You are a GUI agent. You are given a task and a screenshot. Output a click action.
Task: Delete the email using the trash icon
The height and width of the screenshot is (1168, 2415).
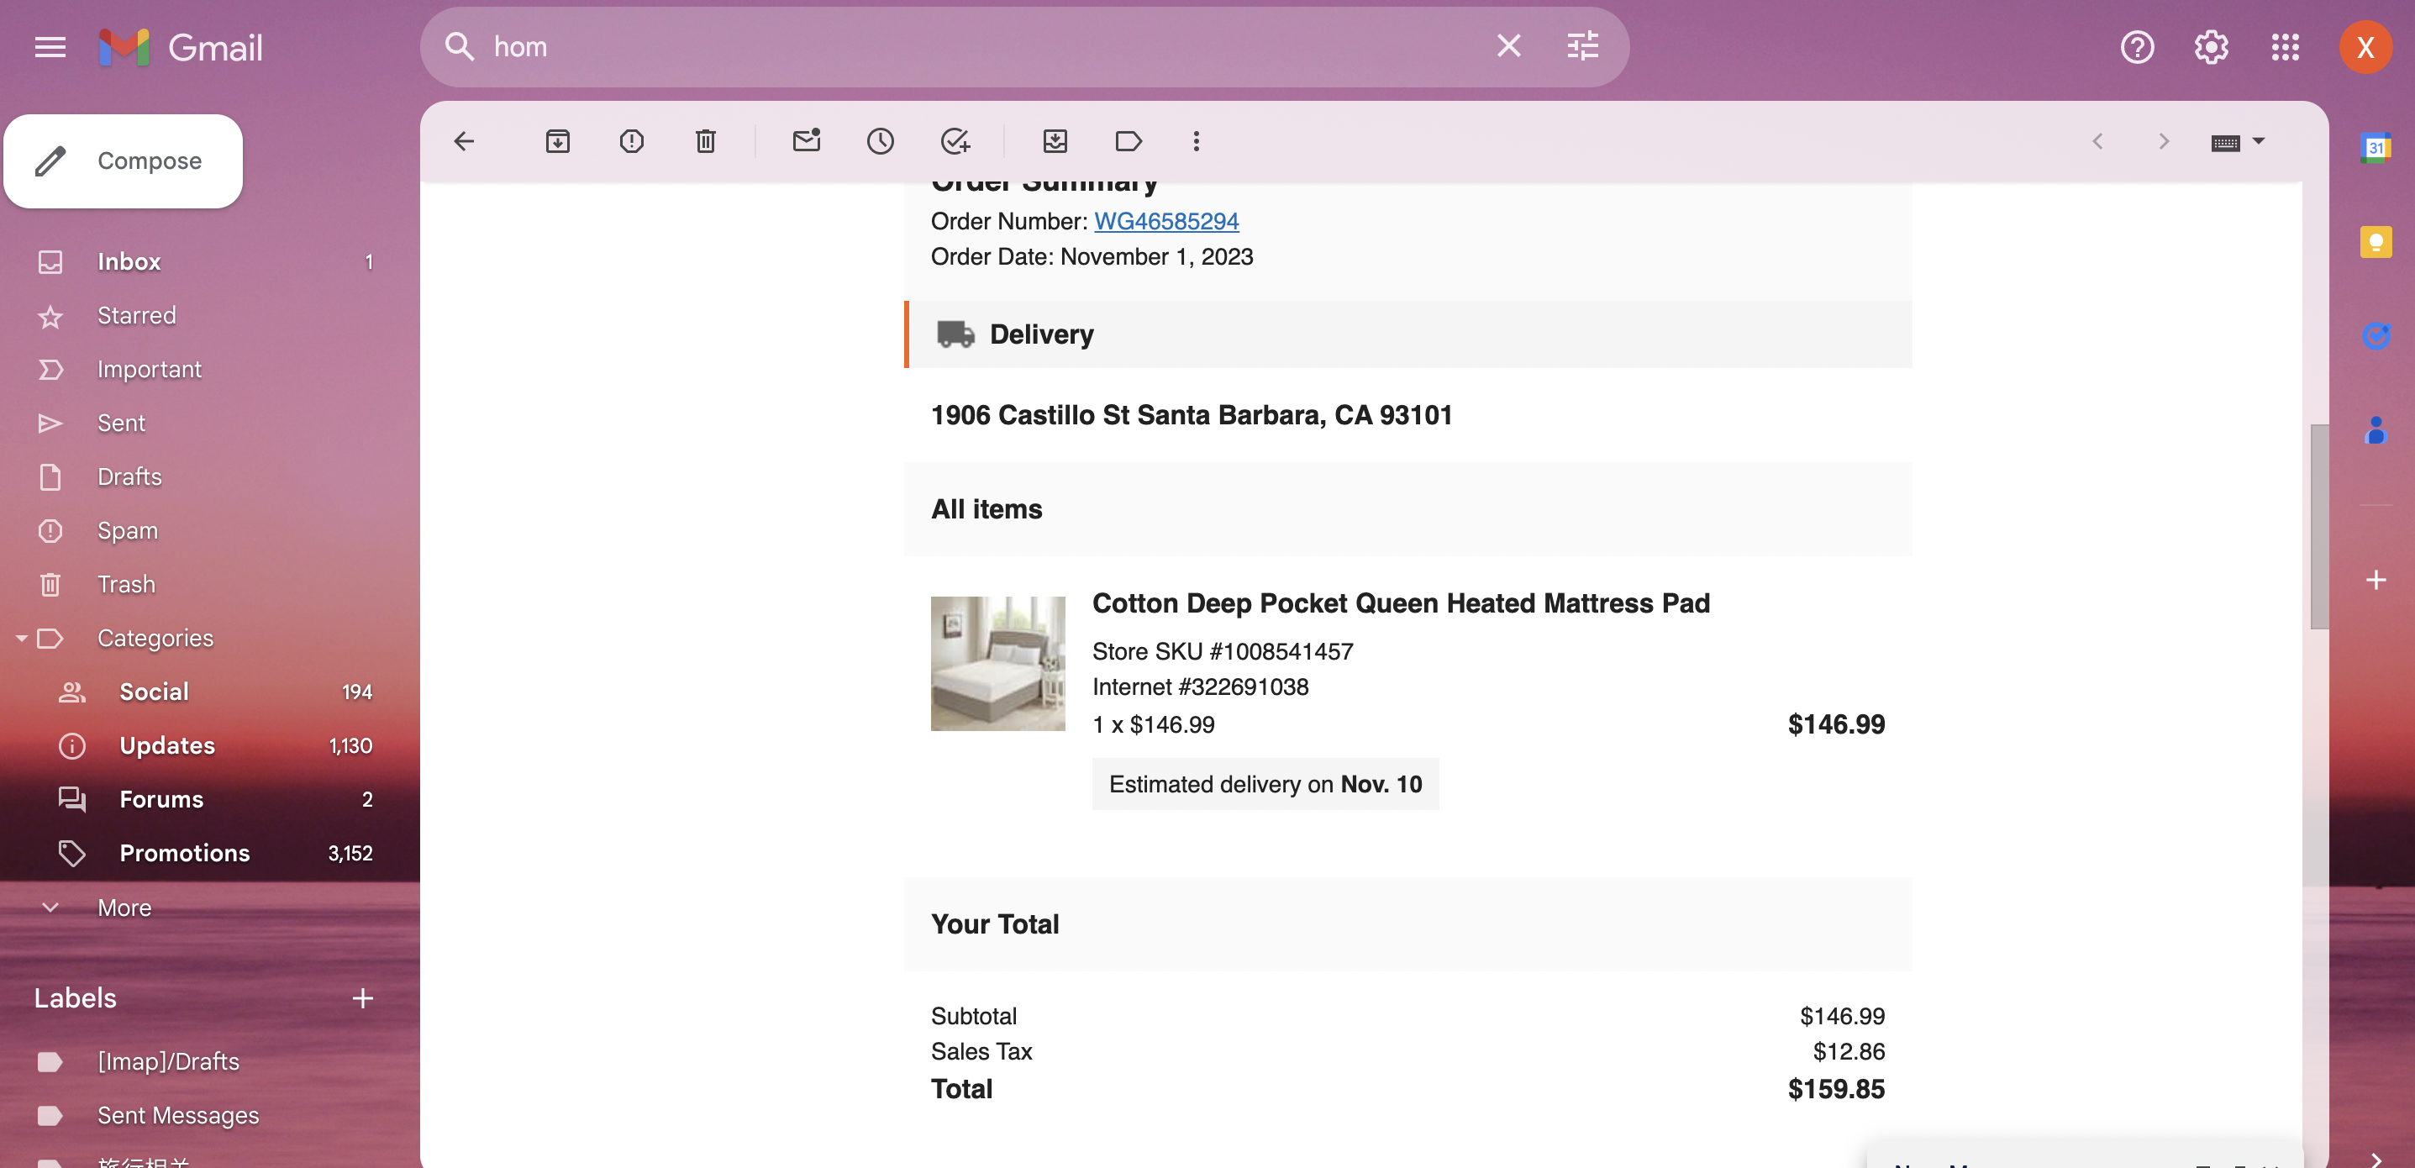point(706,141)
